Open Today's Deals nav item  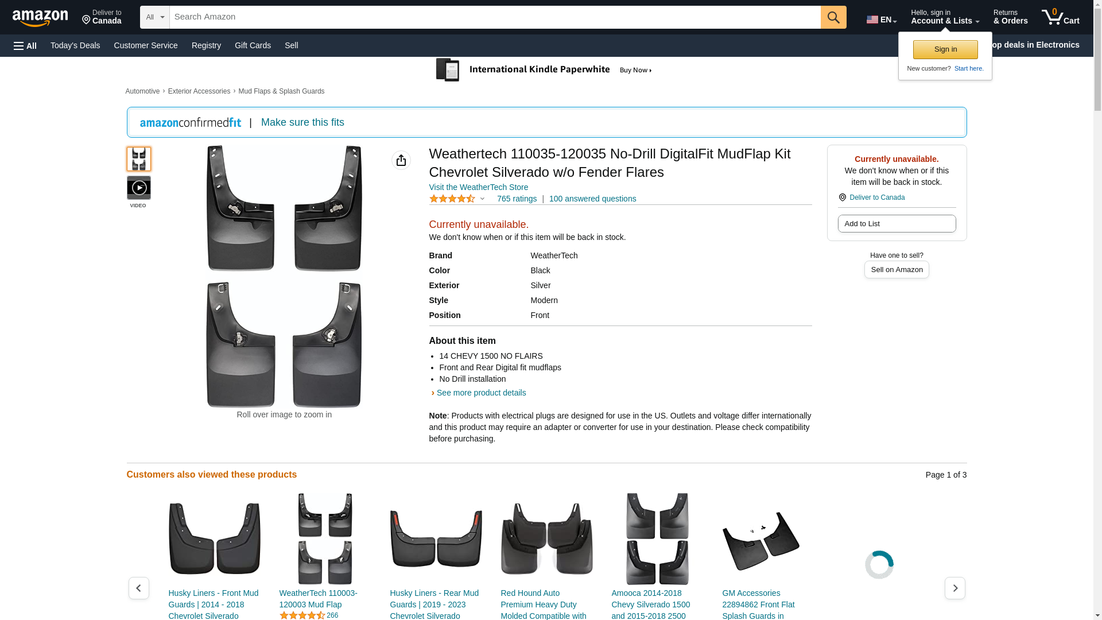pos(75,45)
